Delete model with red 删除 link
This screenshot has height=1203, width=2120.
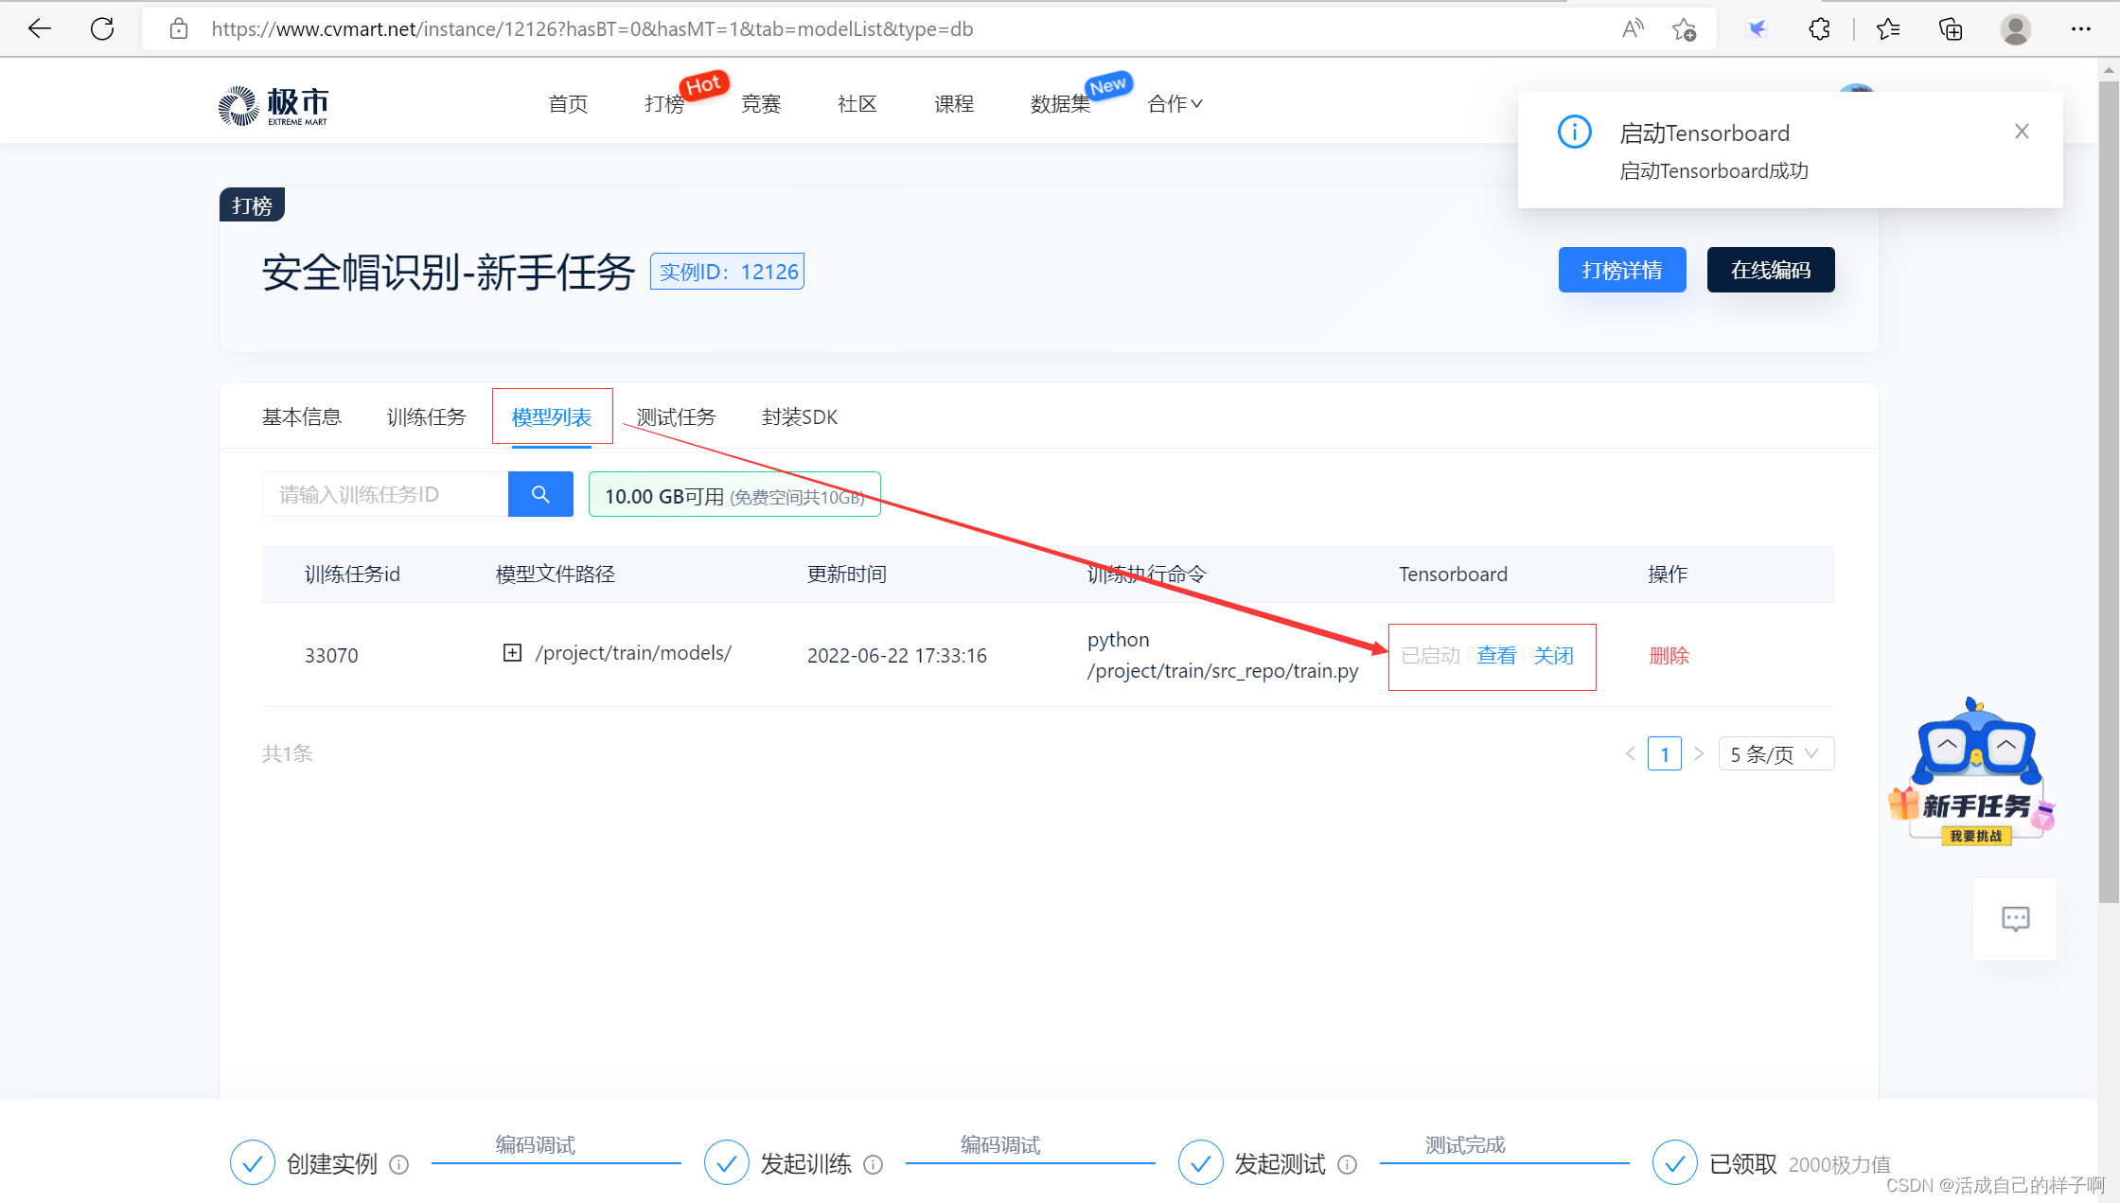pos(1669,655)
